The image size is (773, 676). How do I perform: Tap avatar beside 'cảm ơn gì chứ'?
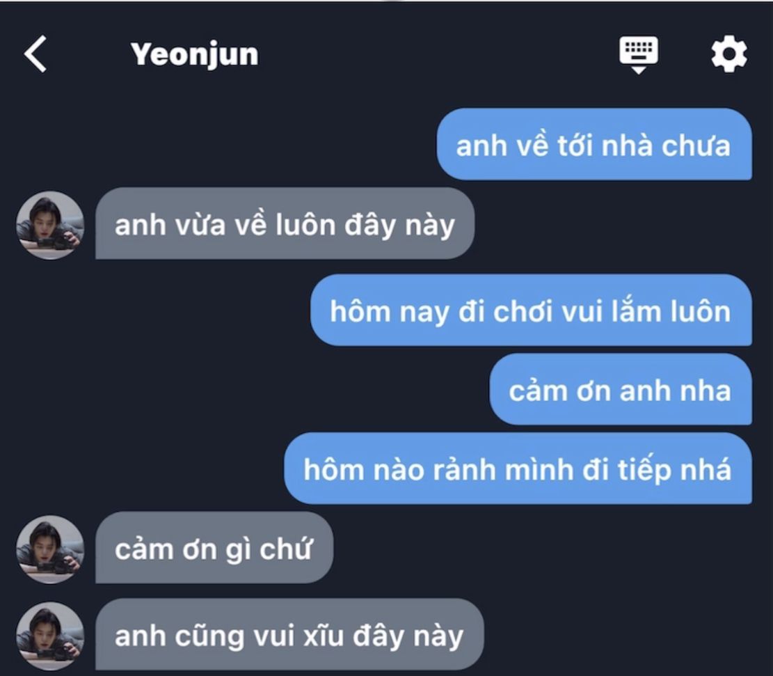point(50,549)
